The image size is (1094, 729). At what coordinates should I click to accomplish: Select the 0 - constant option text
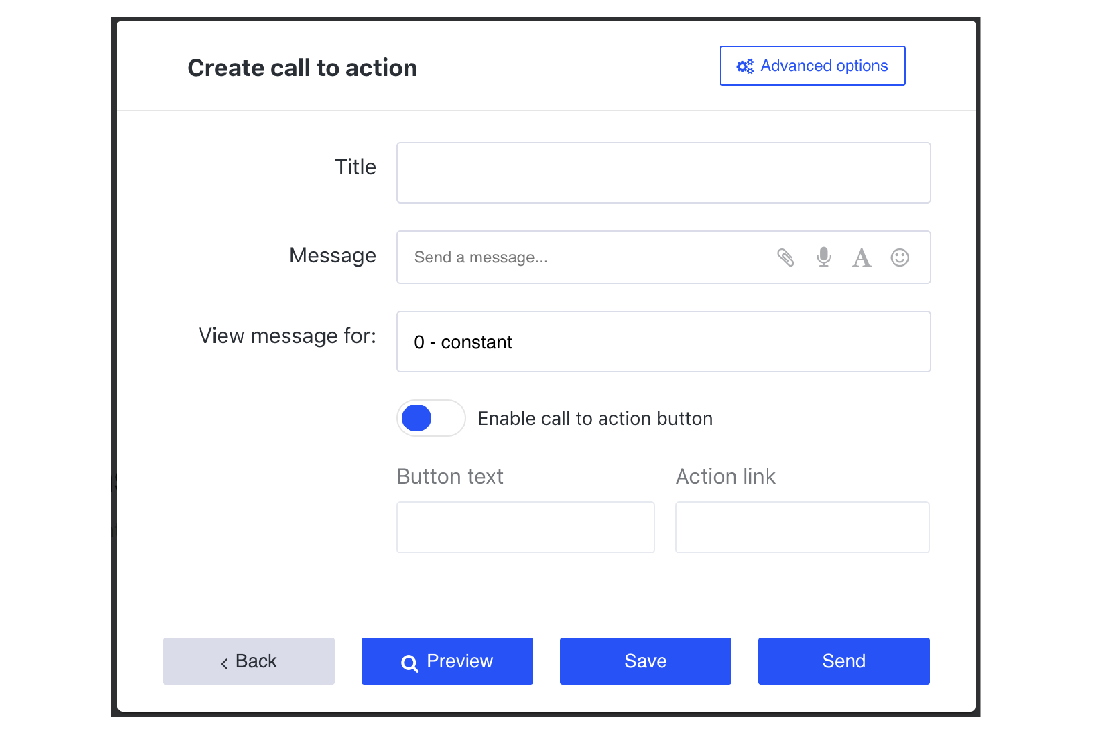tap(463, 342)
